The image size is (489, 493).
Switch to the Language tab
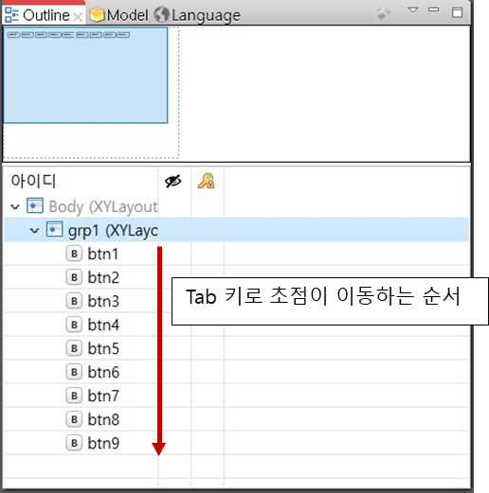point(197,15)
